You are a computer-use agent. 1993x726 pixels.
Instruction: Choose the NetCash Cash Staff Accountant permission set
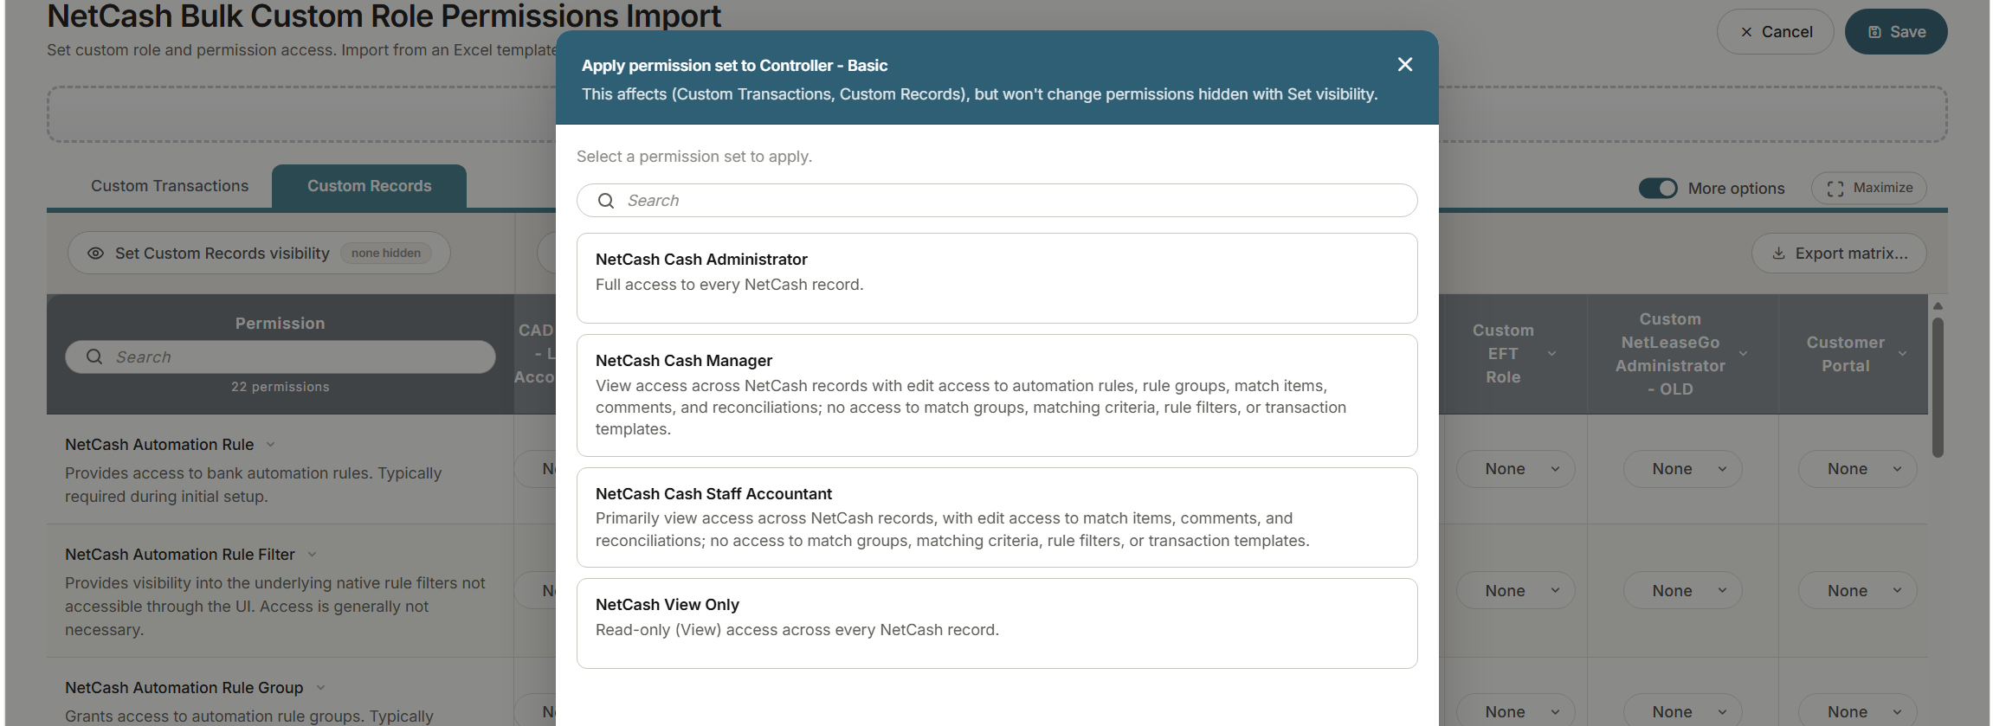(x=997, y=517)
